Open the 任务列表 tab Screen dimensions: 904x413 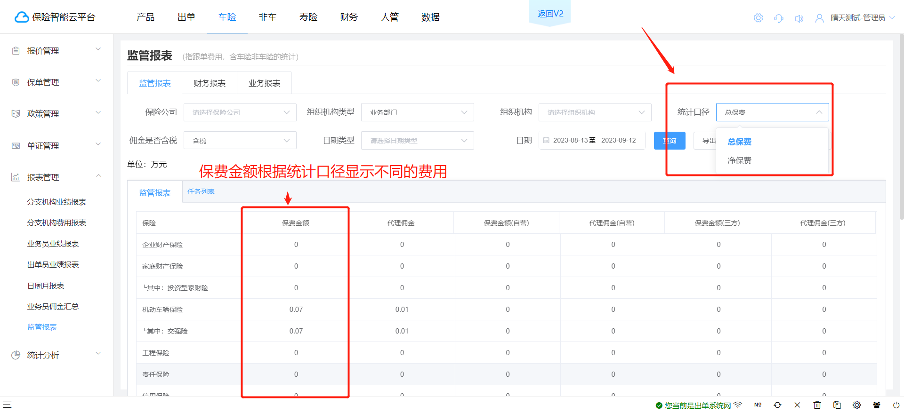[201, 191]
